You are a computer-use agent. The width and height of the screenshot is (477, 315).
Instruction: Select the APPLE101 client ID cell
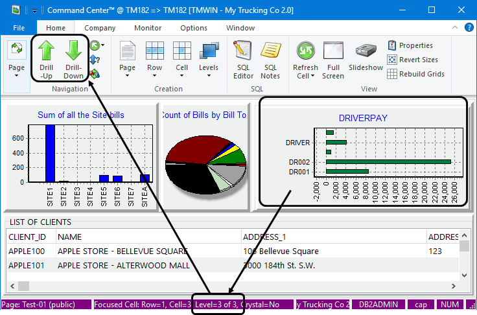[31, 265]
